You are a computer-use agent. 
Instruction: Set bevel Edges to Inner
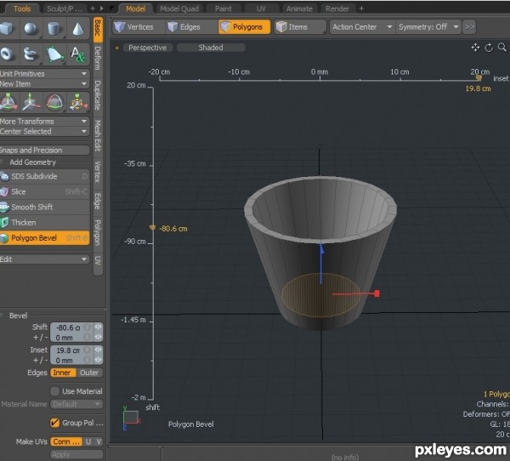63,373
